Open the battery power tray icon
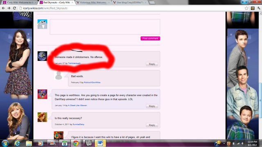262x147 pixels. pyautogui.click(x=233, y=143)
